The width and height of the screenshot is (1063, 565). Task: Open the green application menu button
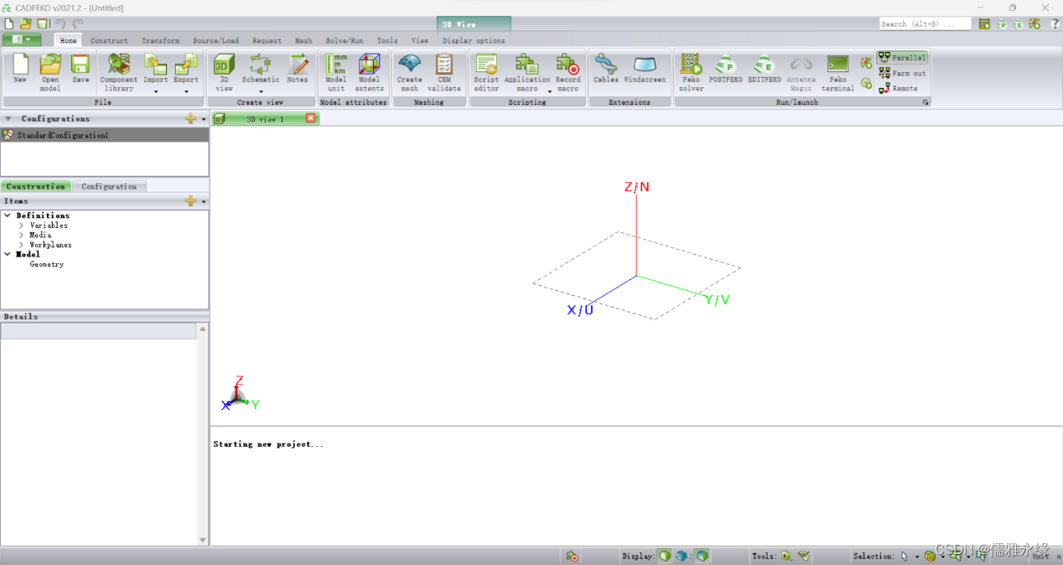[x=22, y=39]
